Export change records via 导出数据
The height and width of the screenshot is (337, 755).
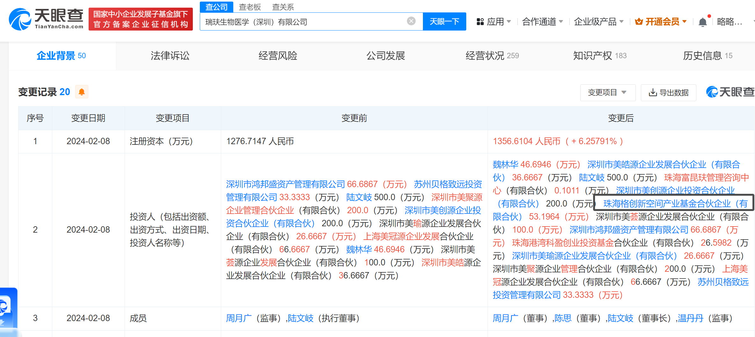point(668,93)
